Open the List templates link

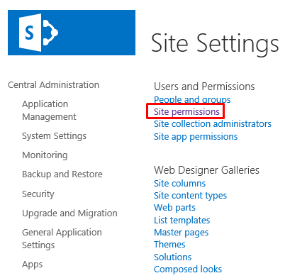click(182, 221)
